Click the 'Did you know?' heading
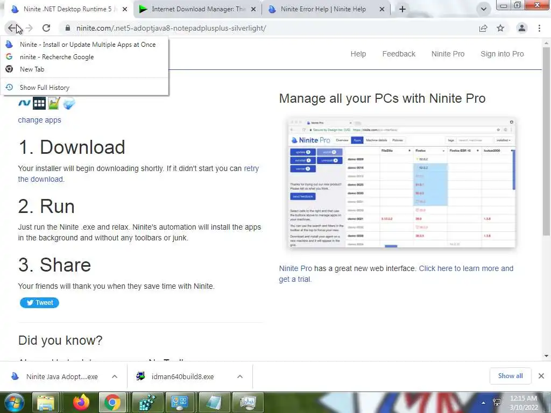The width and height of the screenshot is (551, 413). point(60,340)
